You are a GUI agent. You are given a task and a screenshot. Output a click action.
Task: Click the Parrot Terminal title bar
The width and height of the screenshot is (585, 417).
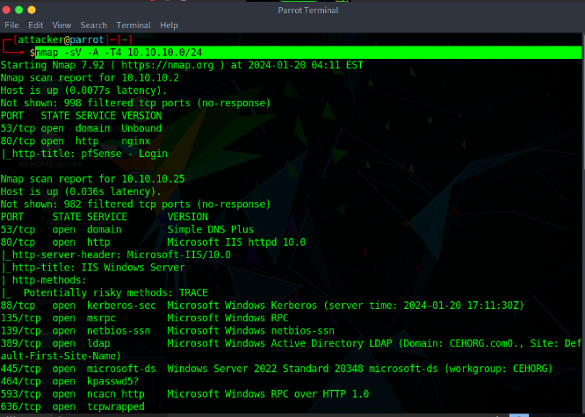click(292, 8)
